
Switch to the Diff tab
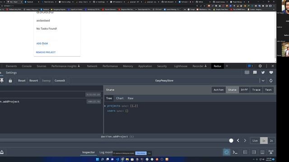[244, 90]
